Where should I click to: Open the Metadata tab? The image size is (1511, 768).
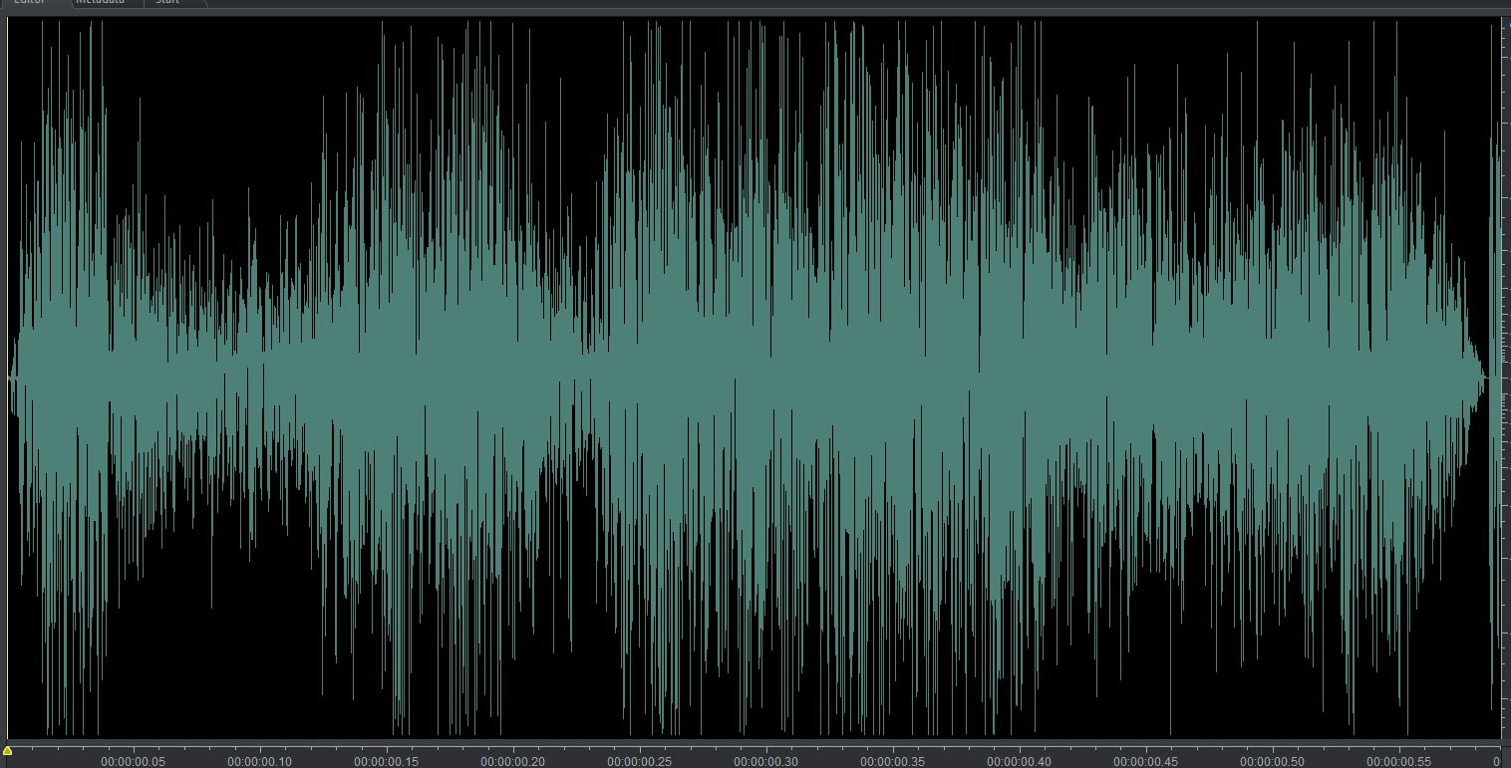pyautogui.click(x=101, y=3)
